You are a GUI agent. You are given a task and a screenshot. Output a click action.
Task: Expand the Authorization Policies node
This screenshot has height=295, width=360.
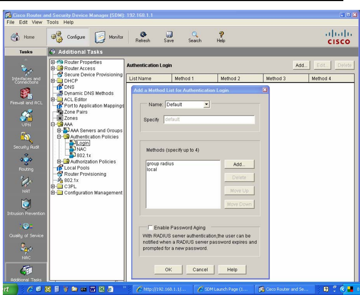(59, 162)
